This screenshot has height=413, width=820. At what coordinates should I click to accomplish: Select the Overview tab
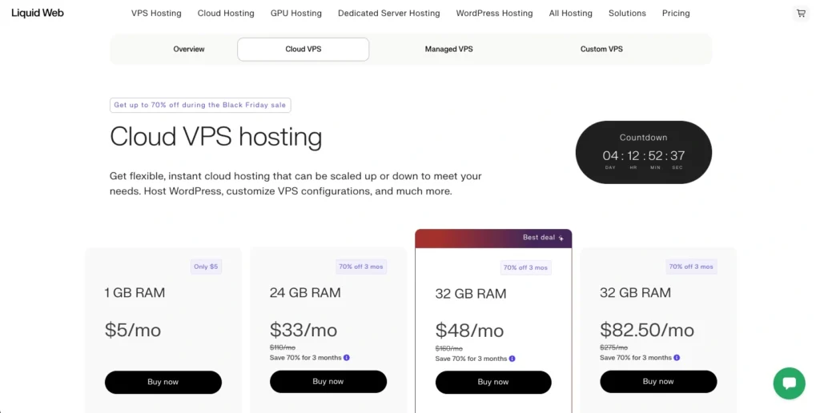tap(189, 50)
